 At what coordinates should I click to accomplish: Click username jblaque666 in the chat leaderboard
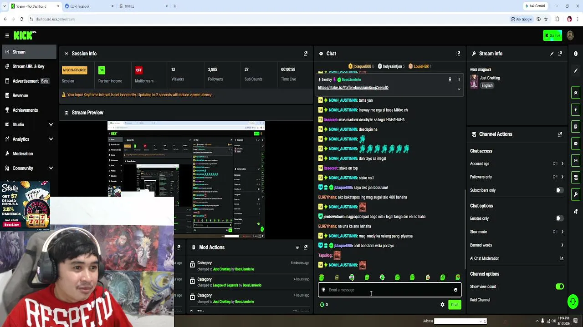(x=363, y=66)
